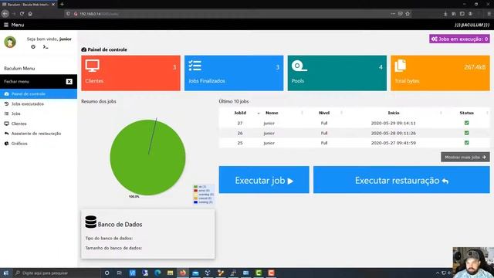Image resolution: width=494 pixels, height=278 pixels.
Task: Select Painel de controle in sidebar
Action: 39,94
